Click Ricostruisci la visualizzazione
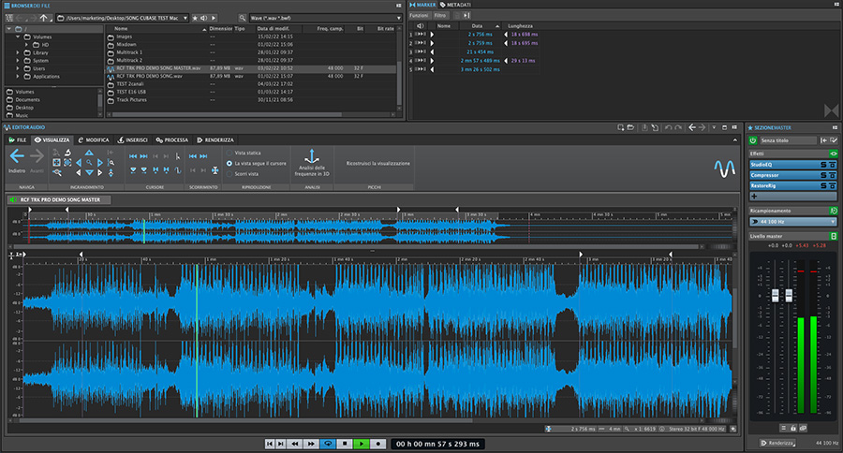 [377, 163]
